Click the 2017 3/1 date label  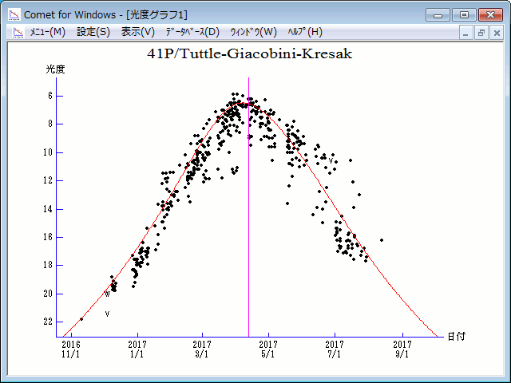(x=202, y=349)
